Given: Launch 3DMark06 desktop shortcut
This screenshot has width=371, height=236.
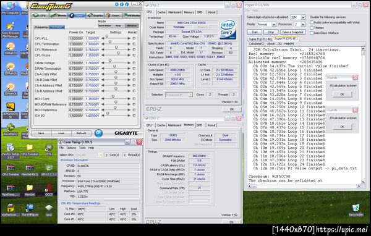Looking at the screenshot, I should click(11, 89).
